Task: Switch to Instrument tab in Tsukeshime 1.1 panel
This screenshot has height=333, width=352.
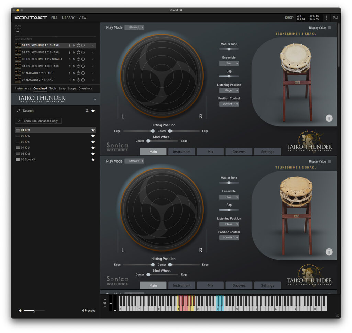Action: (181, 152)
